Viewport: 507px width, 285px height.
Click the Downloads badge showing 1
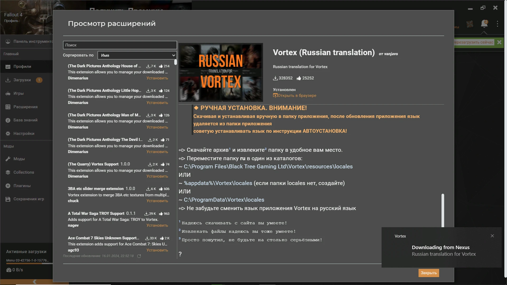tap(39, 80)
